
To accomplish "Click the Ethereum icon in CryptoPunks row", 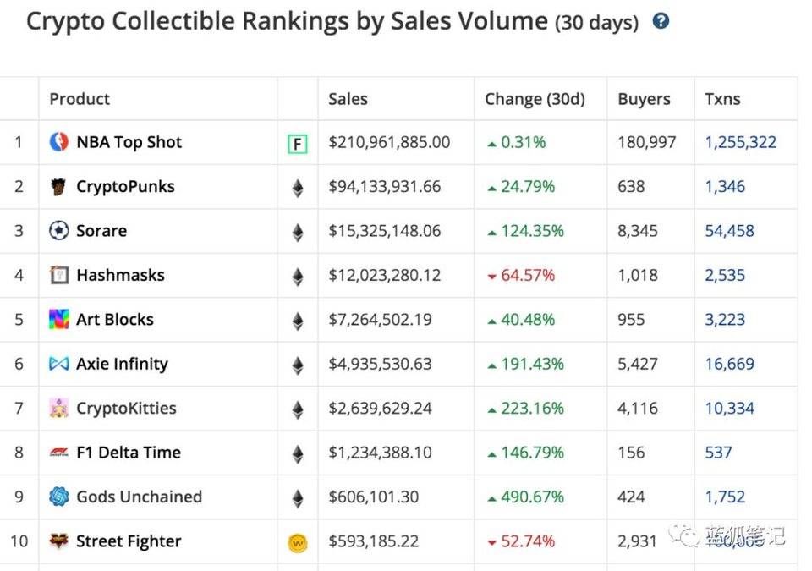I will coord(297,188).
